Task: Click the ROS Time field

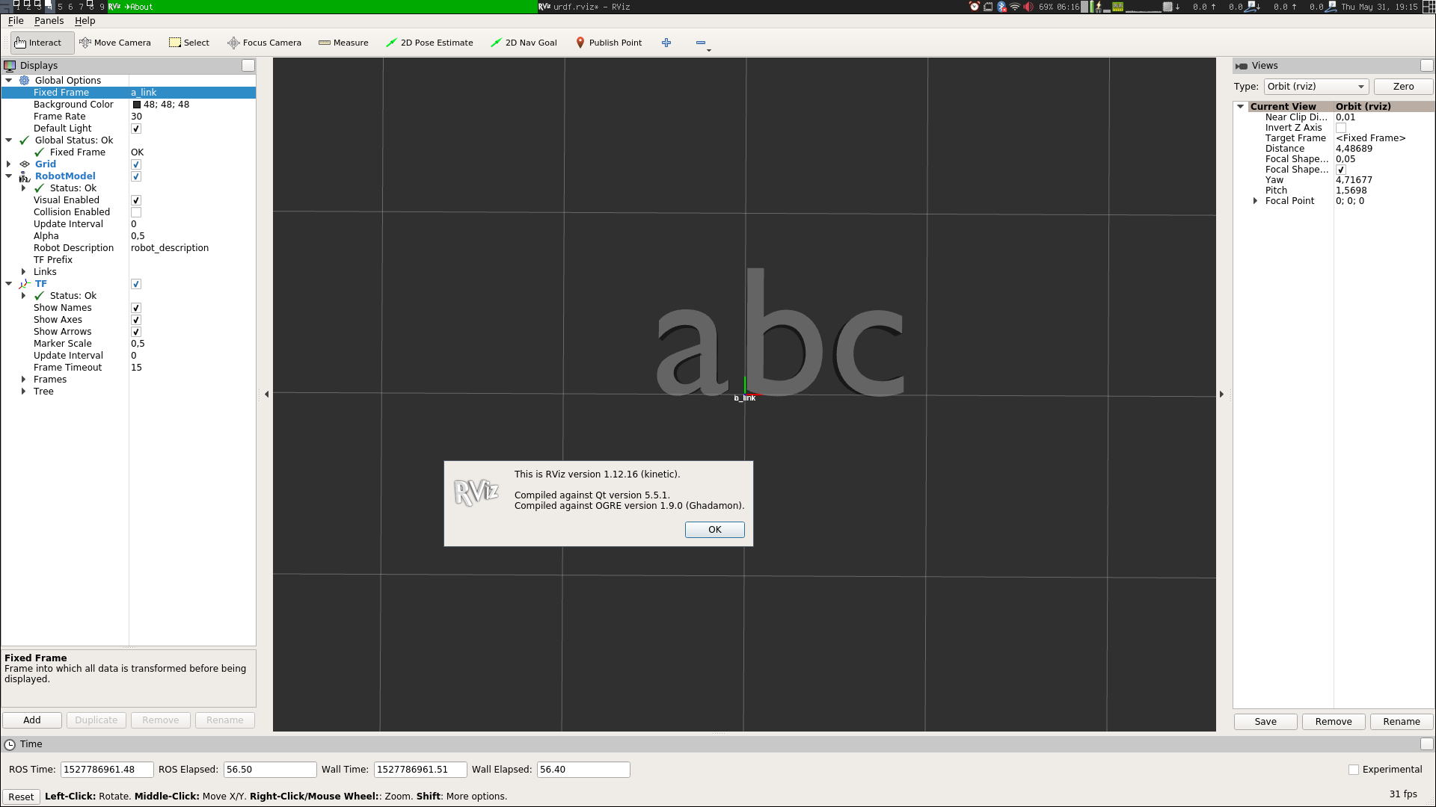Action: click(x=106, y=770)
